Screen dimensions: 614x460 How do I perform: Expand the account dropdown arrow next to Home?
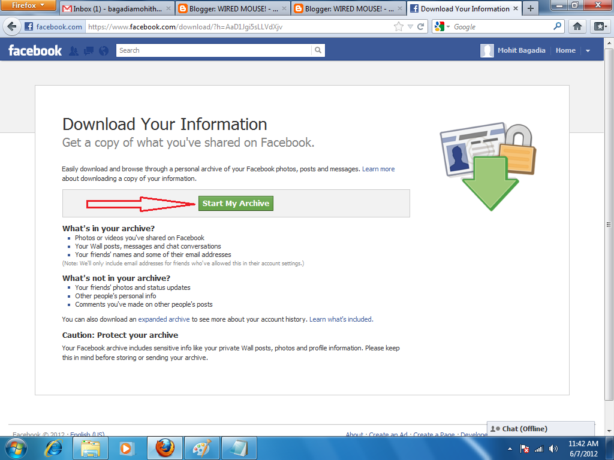click(x=588, y=50)
